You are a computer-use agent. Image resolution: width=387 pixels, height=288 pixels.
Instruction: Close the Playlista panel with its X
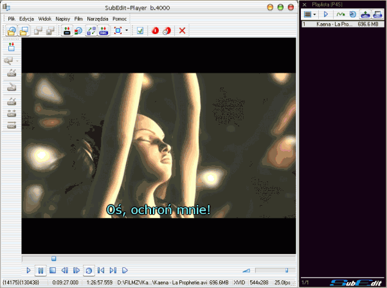click(305, 4)
